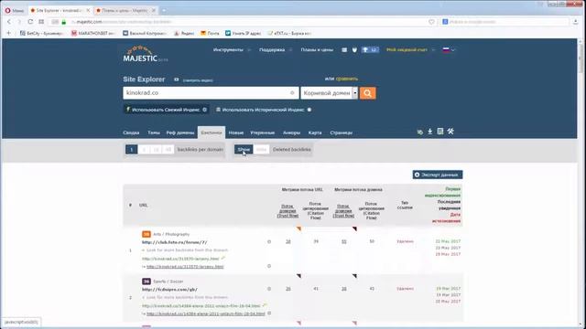586x329 pixels.
Task: Open the Сводка tab
Action: [131, 133]
